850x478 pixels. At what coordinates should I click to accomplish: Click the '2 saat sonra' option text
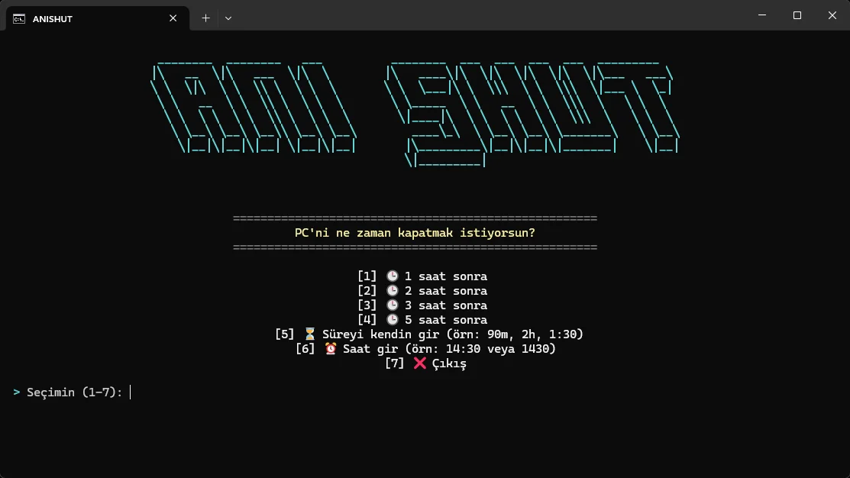pos(445,291)
